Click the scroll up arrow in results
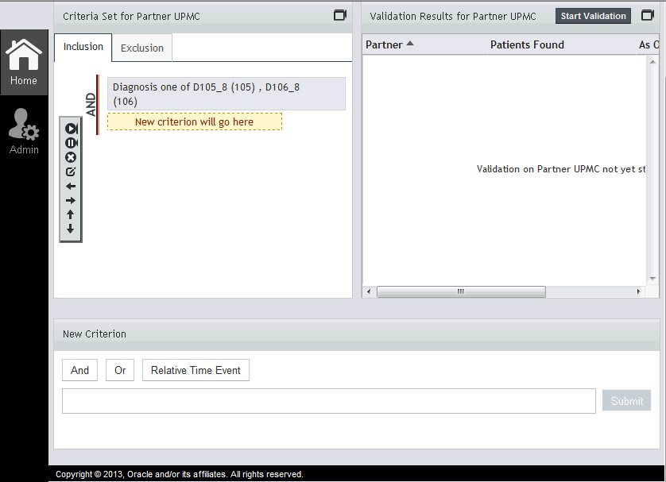 click(x=652, y=62)
